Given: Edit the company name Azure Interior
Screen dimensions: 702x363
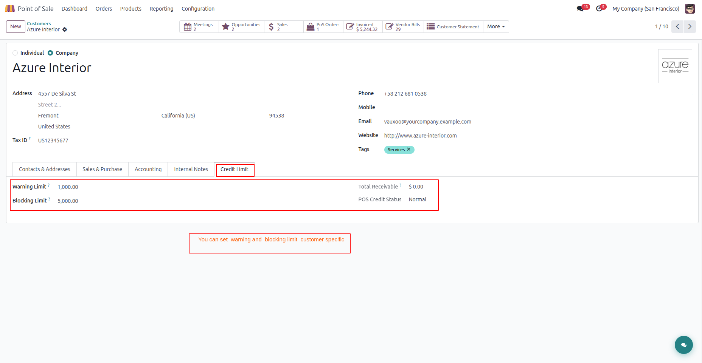Looking at the screenshot, I should [x=52, y=68].
